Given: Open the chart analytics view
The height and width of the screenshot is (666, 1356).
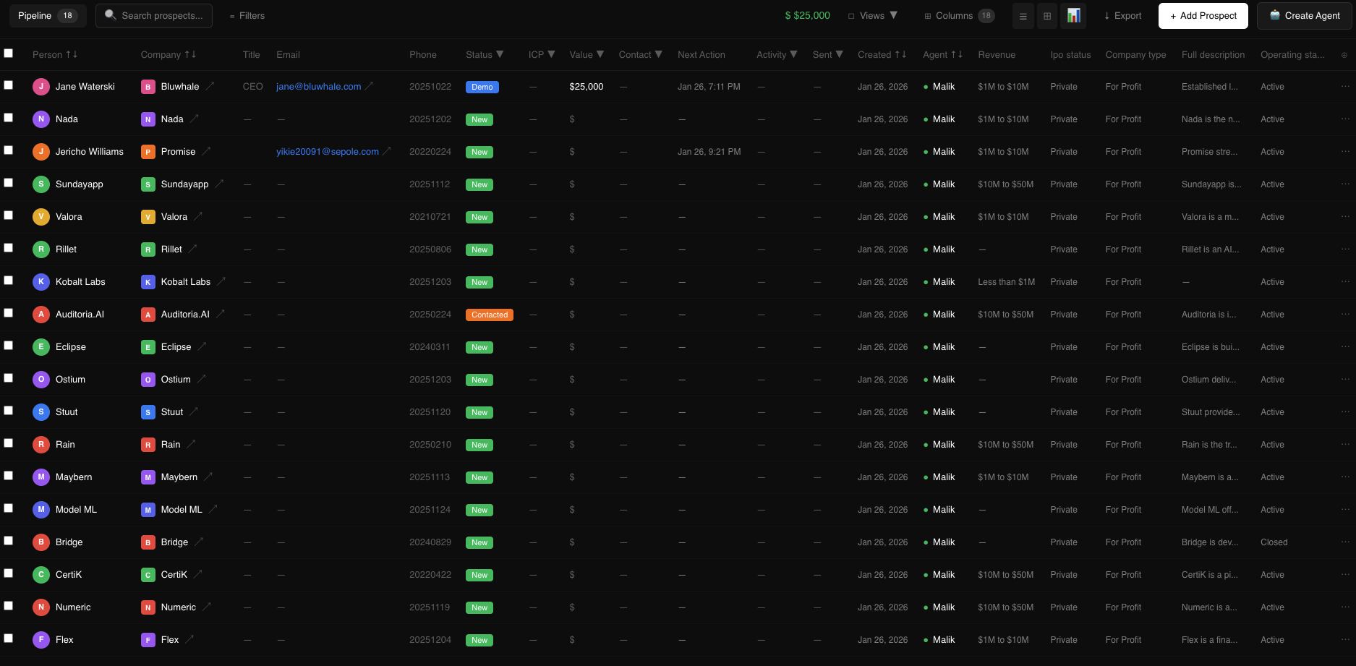Looking at the screenshot, I should 1073,15.
